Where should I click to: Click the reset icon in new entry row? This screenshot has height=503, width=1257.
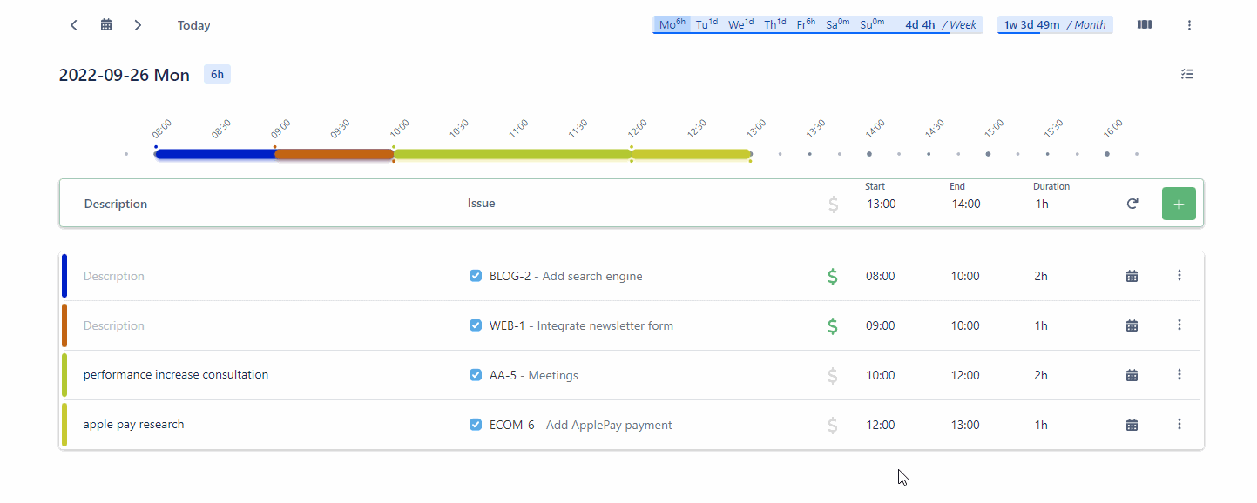pos(1132,204)
